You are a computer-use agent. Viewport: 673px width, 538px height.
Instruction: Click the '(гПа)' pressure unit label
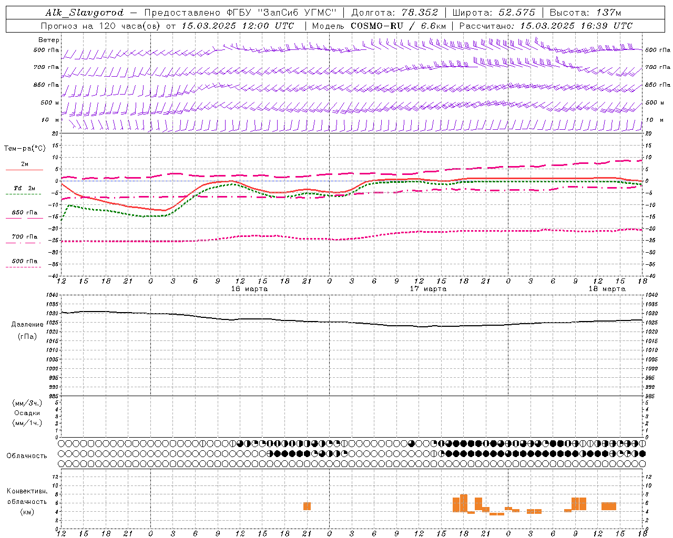click(x=27, y=337)
